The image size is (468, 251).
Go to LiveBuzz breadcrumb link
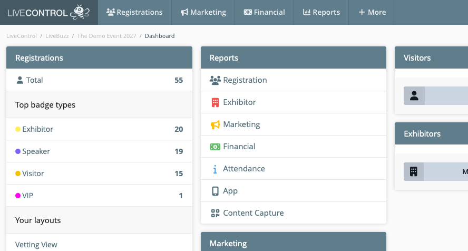[x=57, y=36]
